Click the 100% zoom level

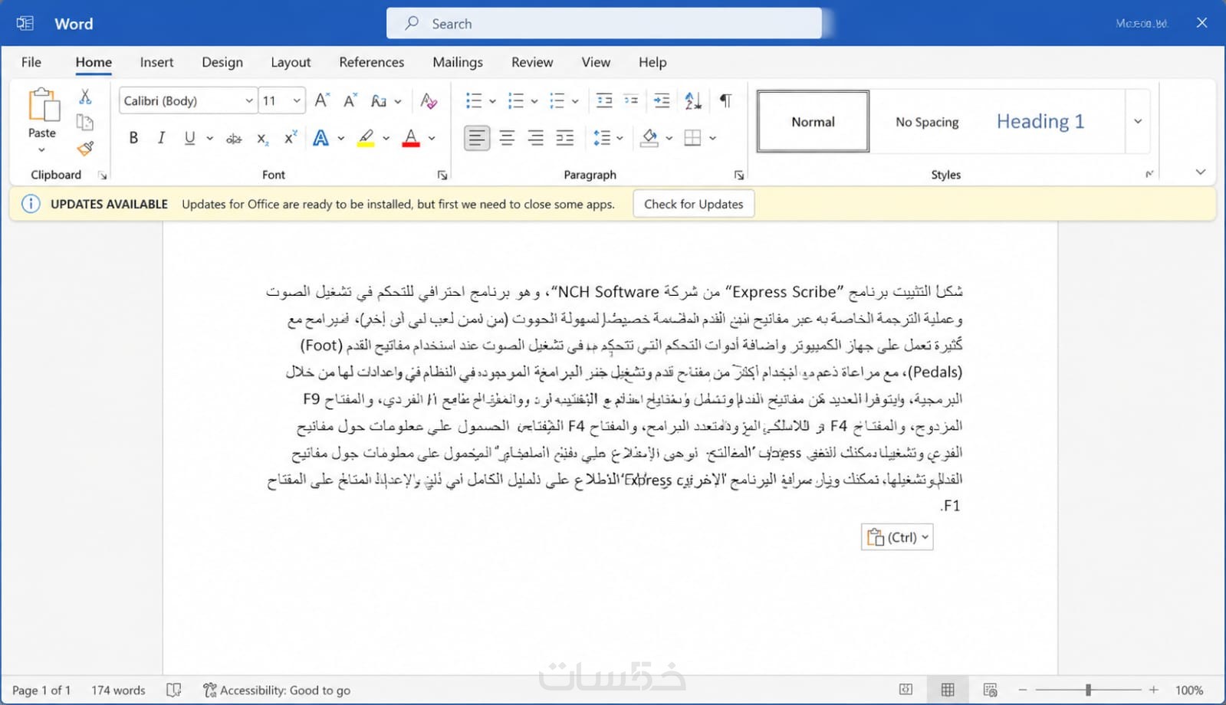tap(1189, 690)
